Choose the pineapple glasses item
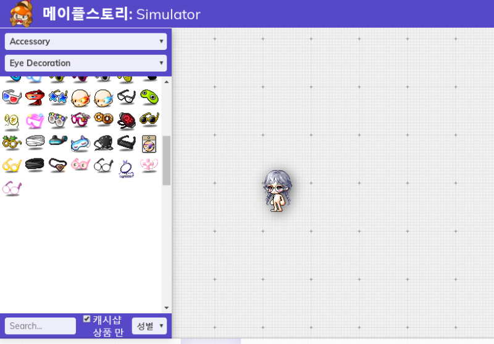 [x=12, y=143]
